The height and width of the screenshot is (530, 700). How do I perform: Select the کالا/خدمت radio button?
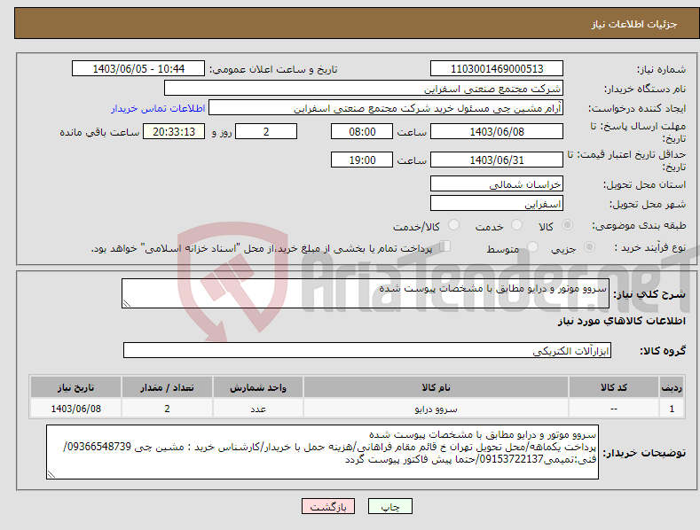coord(453,225)
